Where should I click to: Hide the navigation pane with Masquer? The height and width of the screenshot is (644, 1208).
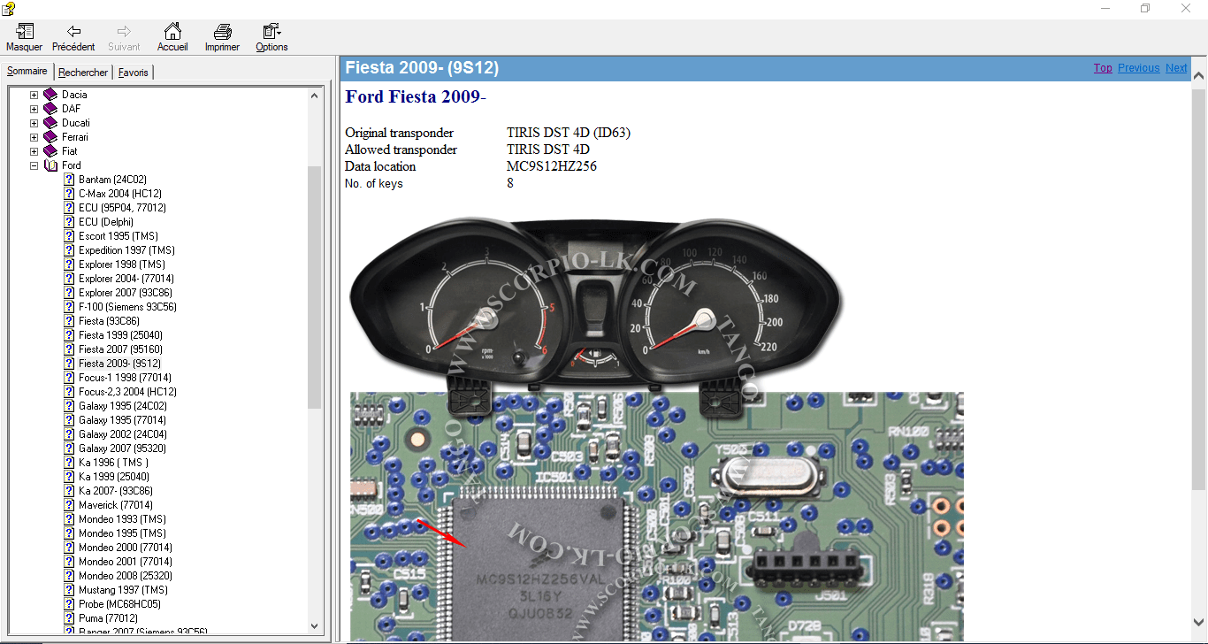[x=24, y=37]
